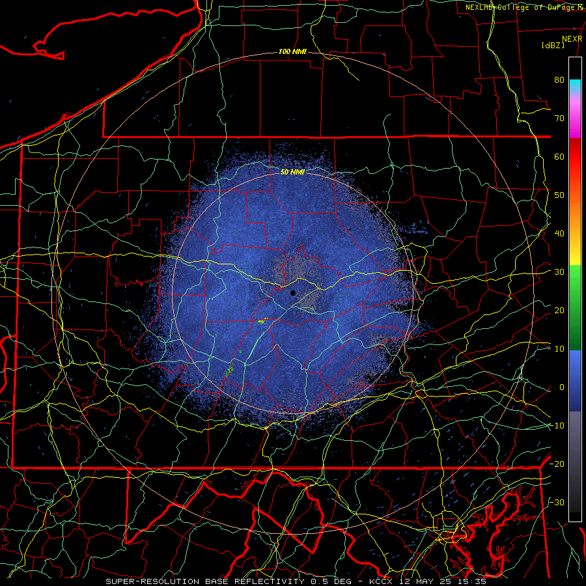Click the 0 value on the dBZ scale
The image size is (586, 586).
point(562,387)
